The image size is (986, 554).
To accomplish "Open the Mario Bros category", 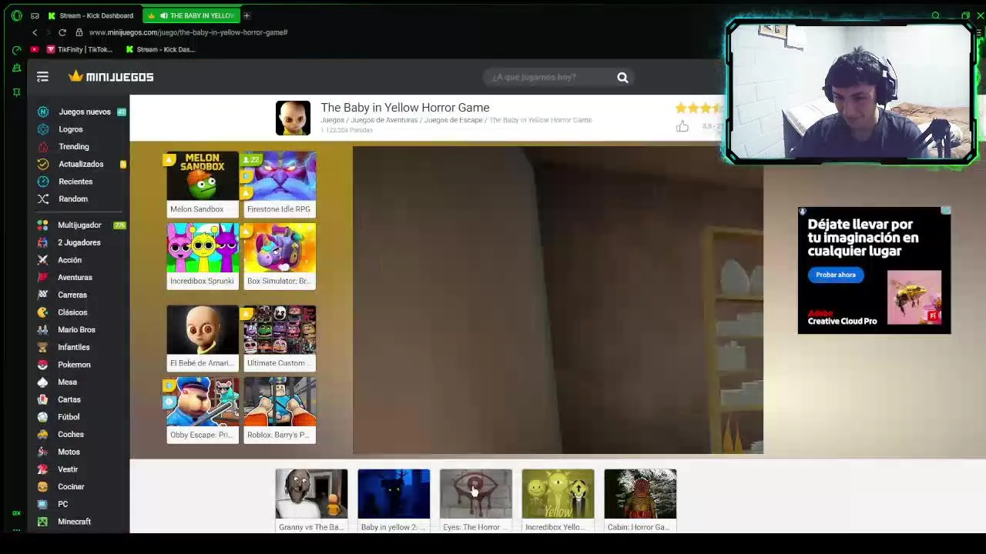I will 76,329.
